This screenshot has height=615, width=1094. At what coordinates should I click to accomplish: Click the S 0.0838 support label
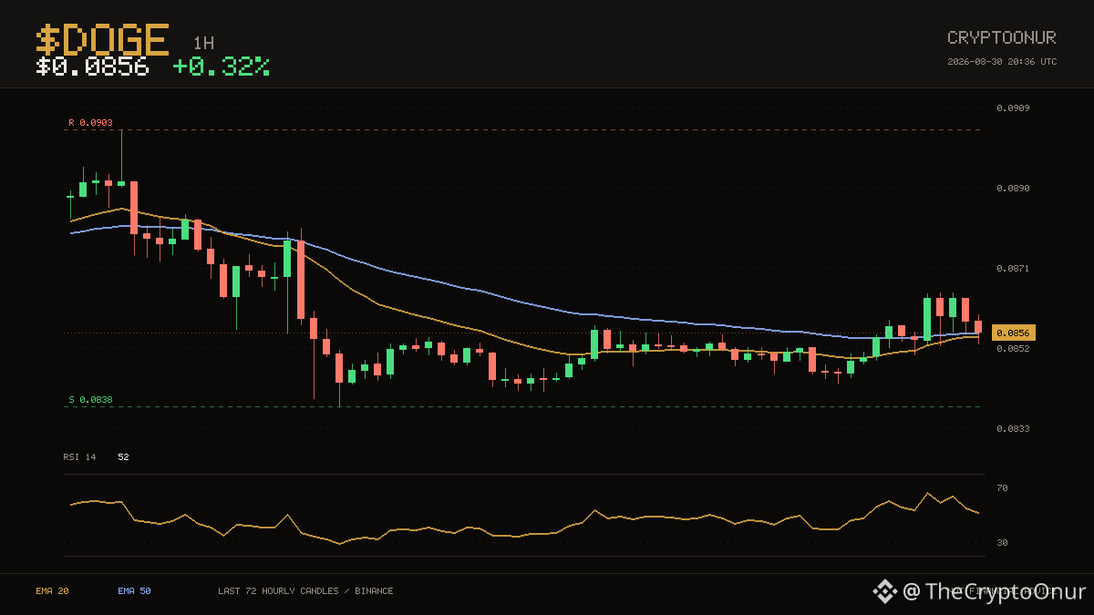point(90,399)
